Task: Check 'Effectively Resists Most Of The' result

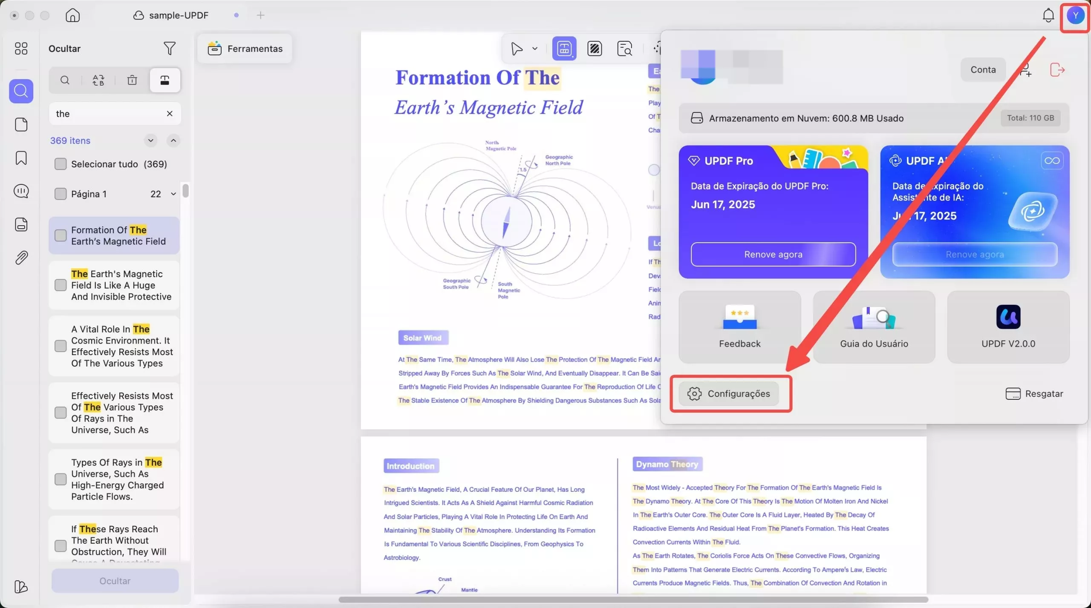Action: (x=61, y=413)
